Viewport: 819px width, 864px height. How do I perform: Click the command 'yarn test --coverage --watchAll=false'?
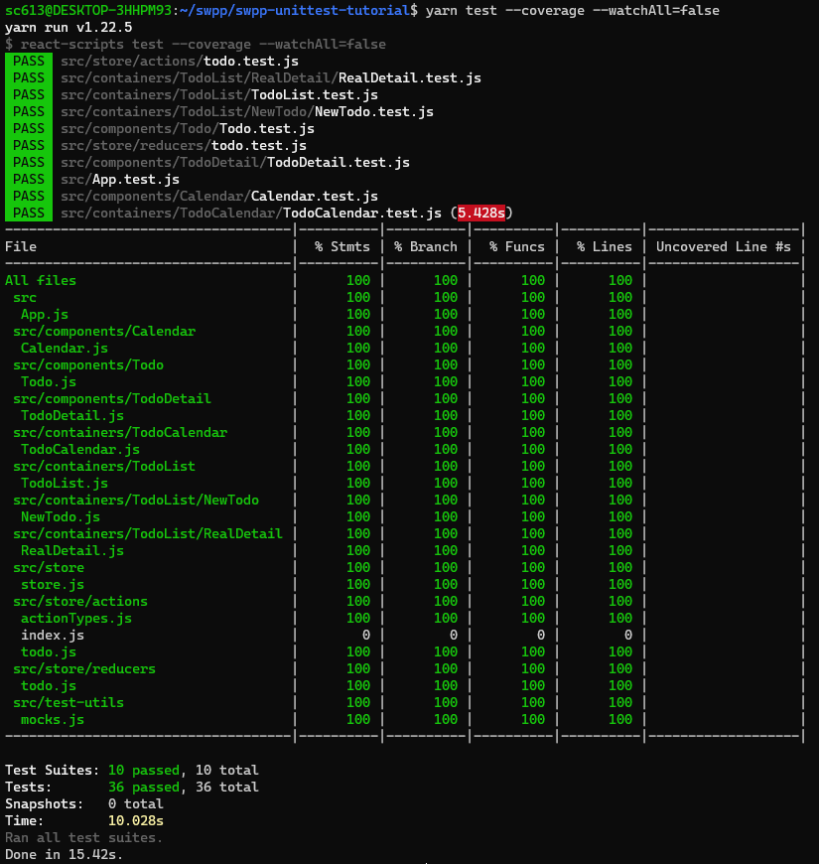click(572, 11)
